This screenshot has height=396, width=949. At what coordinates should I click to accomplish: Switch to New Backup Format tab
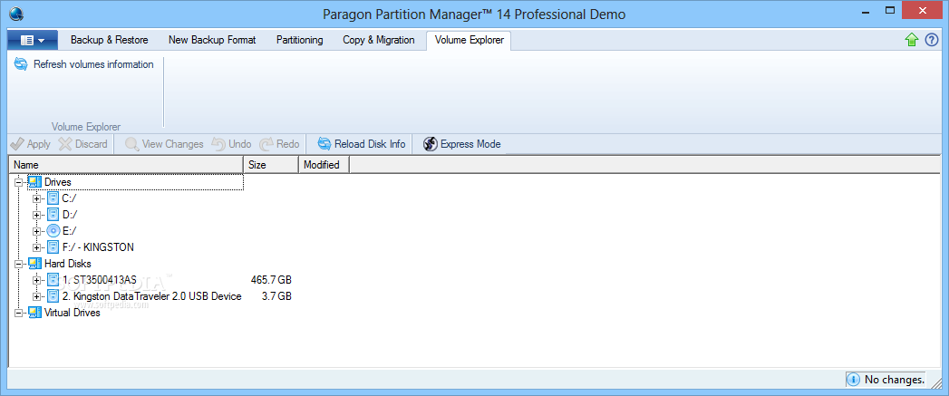212,40
